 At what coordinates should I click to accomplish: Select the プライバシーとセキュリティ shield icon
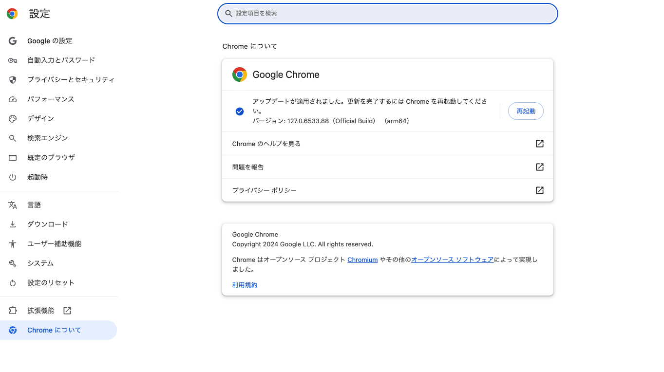(13, 79)
